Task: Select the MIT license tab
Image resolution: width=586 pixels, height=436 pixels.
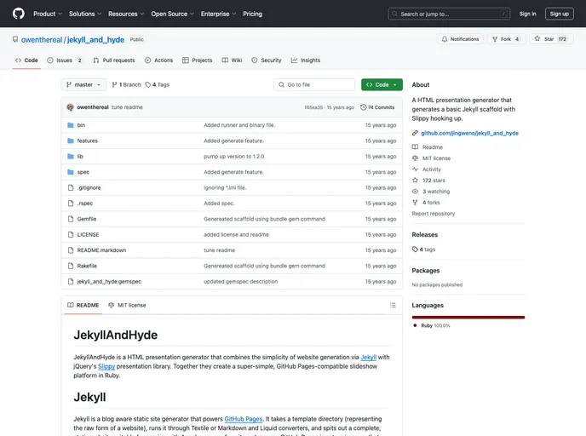Action: (127, 305)
